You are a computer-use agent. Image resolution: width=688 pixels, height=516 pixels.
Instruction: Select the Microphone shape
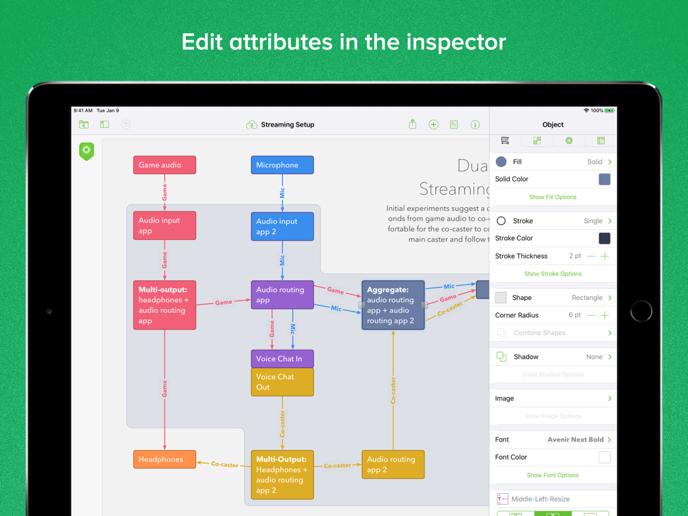(x=282, y=165)
